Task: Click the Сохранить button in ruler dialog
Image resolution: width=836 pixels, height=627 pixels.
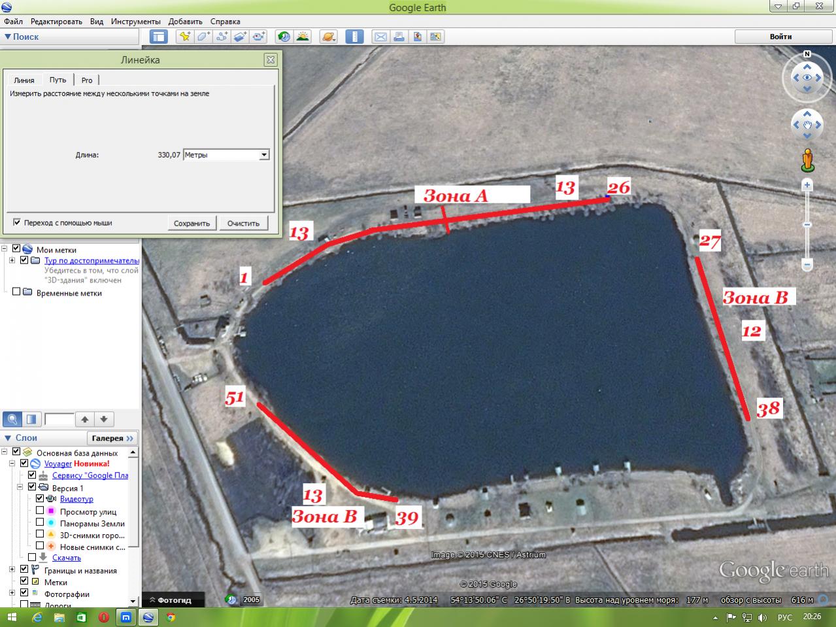Action: pos(192,223)
